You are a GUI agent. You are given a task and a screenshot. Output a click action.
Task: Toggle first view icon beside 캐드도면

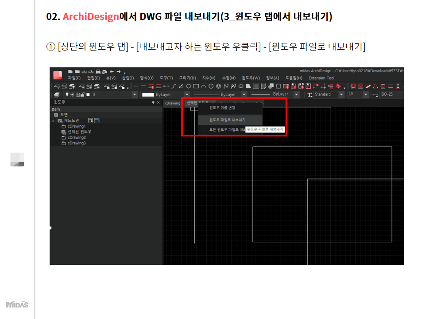[90, 121]
